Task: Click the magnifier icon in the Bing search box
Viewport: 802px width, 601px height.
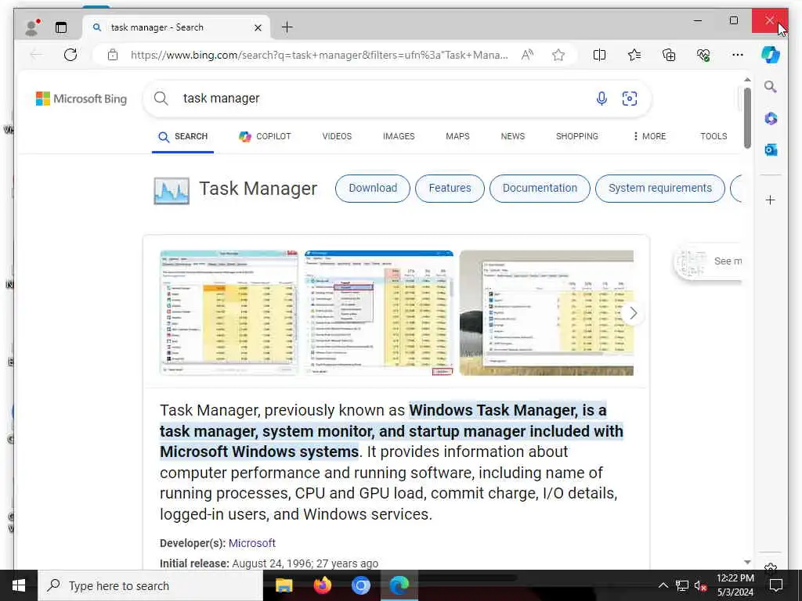Action: [x=161, y=98]
